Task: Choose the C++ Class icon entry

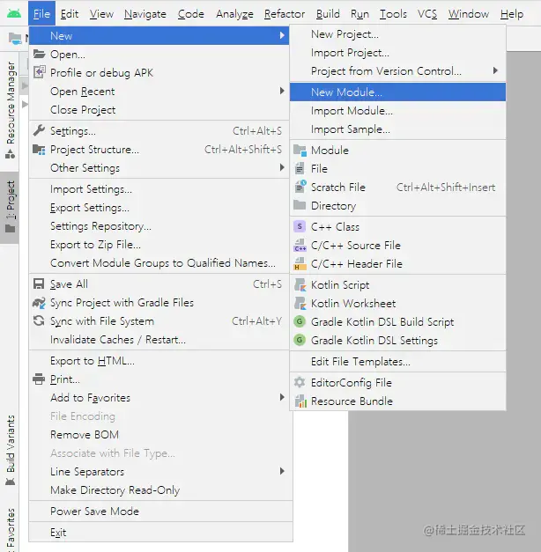Action: [x=300, y=226]
